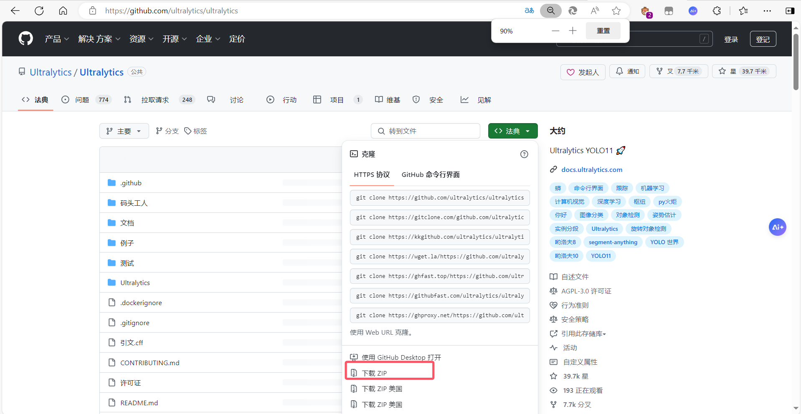Open read aloud icon in address bar

[595, 11]
